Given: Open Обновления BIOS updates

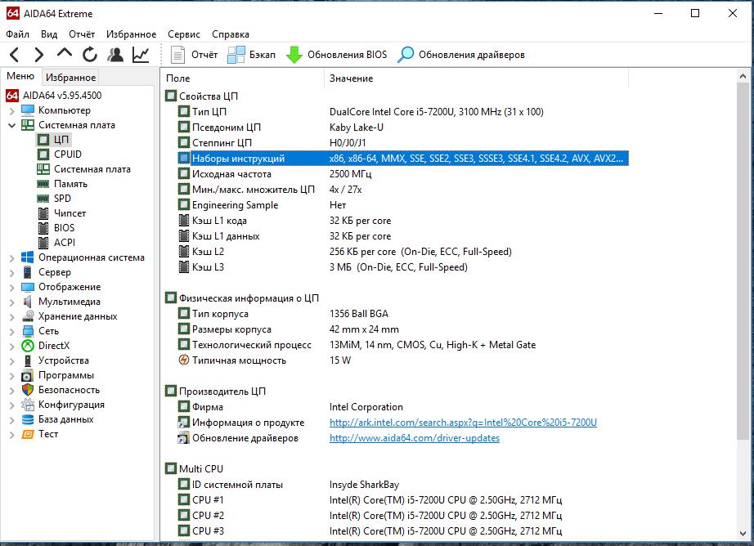Looking at the screenshot, I should click(336, 55).
